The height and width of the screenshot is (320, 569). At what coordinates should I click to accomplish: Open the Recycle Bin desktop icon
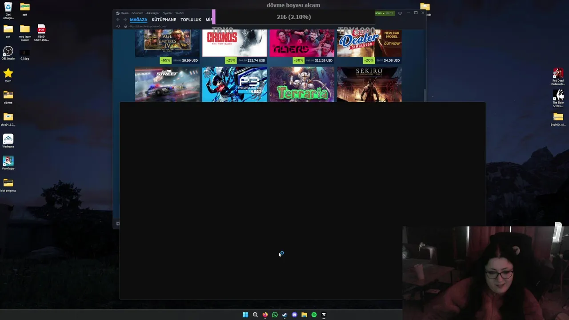[x=8, y=11]
